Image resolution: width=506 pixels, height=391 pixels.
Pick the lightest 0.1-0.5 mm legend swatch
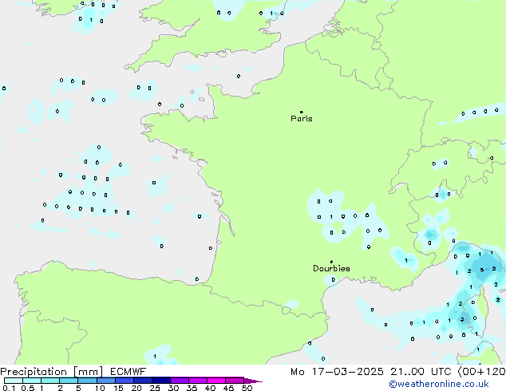(x=14, y=381)
